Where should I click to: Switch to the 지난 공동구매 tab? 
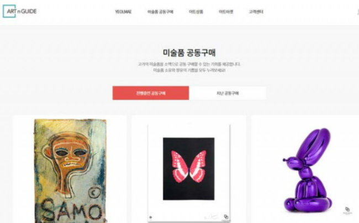point(228,93)
